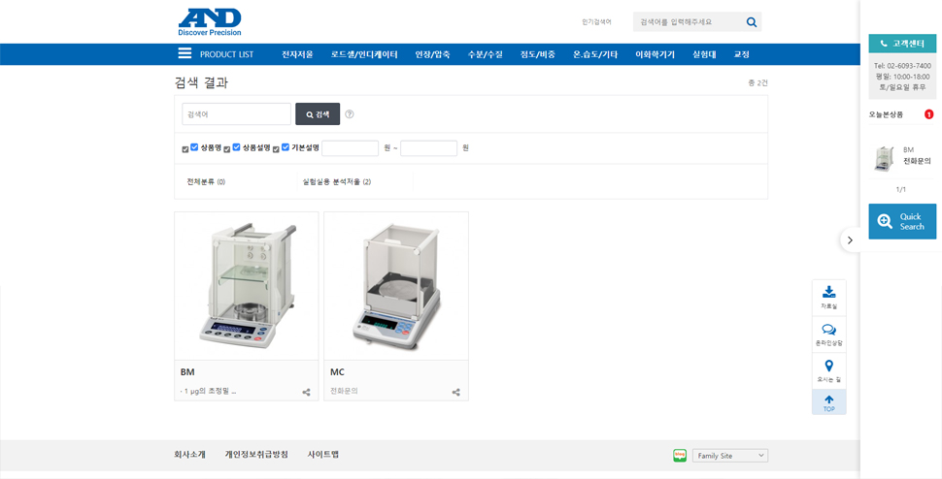Jump to top with the TOP arrow

(x=829, y=402)
